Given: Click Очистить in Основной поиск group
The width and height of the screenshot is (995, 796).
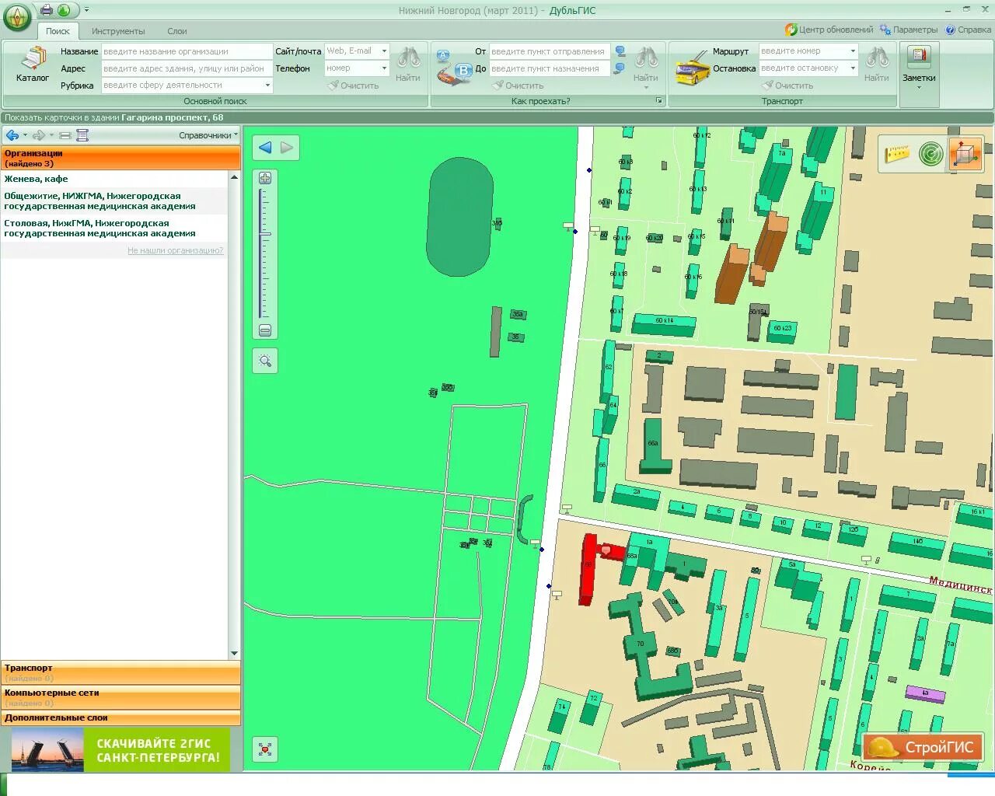Looking at the screenshot, I should coord(354,86).
